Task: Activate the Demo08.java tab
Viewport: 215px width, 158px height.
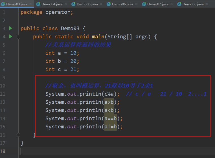Action: pyautogui.click(x=193, y=4)
